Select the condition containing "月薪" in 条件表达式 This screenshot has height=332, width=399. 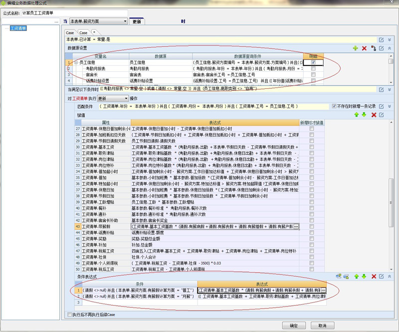coord(140,297)
